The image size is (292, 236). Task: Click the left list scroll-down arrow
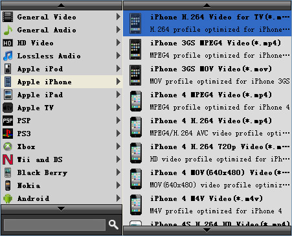[62, 209]
